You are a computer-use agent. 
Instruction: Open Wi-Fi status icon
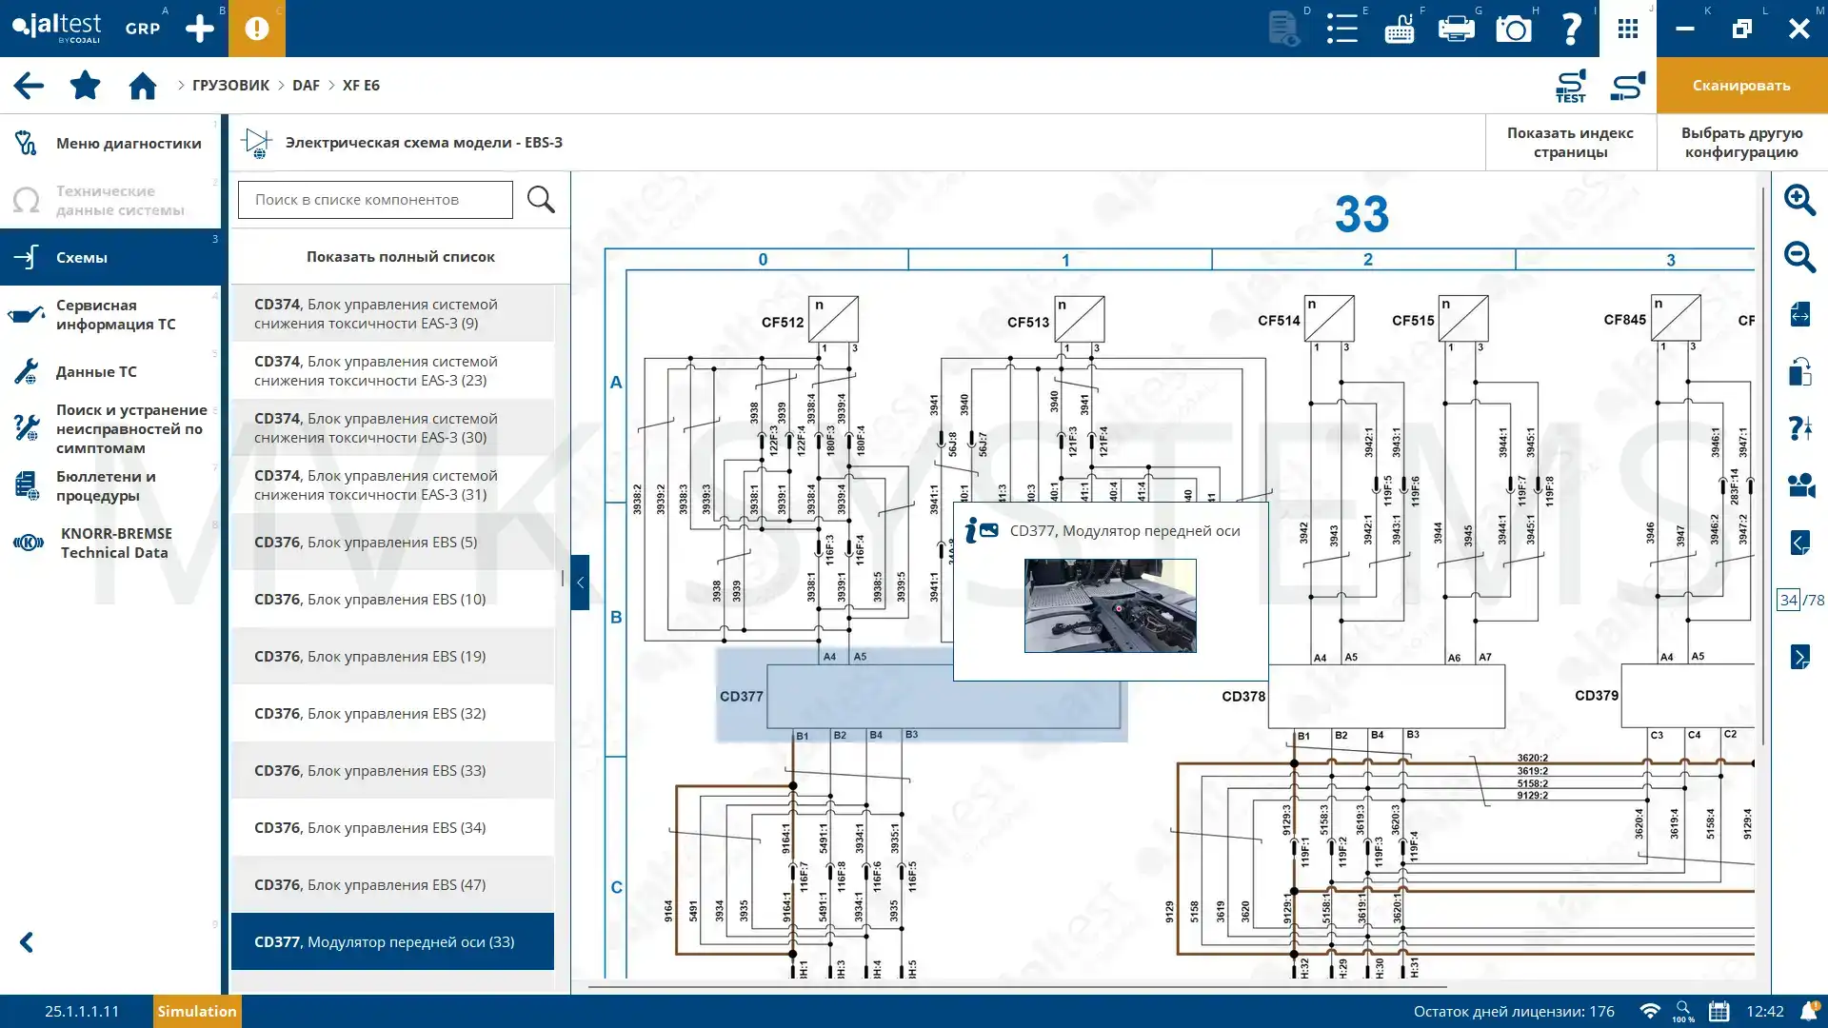(1650, 1011)
